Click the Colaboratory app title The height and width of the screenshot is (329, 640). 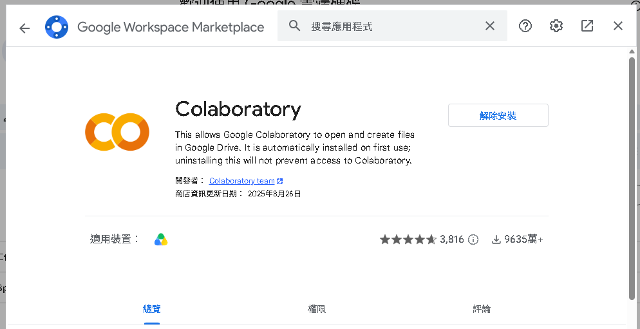pyautogui.click(x=238, y=109)
